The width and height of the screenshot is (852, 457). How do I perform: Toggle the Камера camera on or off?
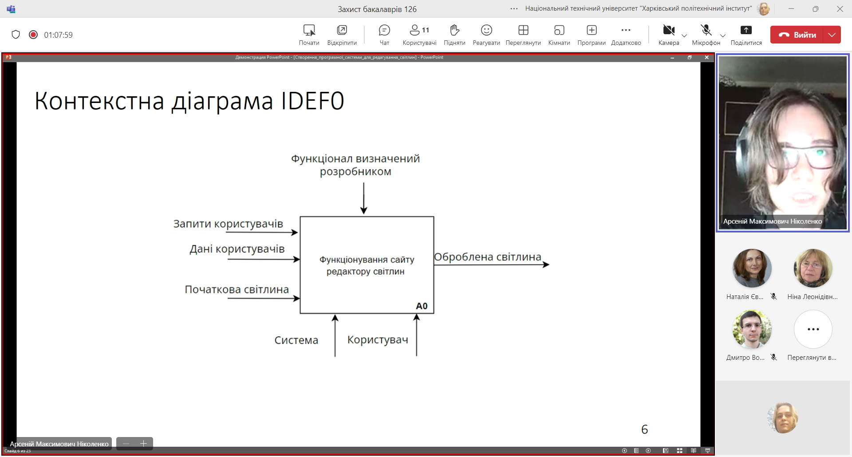pos(668,35)
